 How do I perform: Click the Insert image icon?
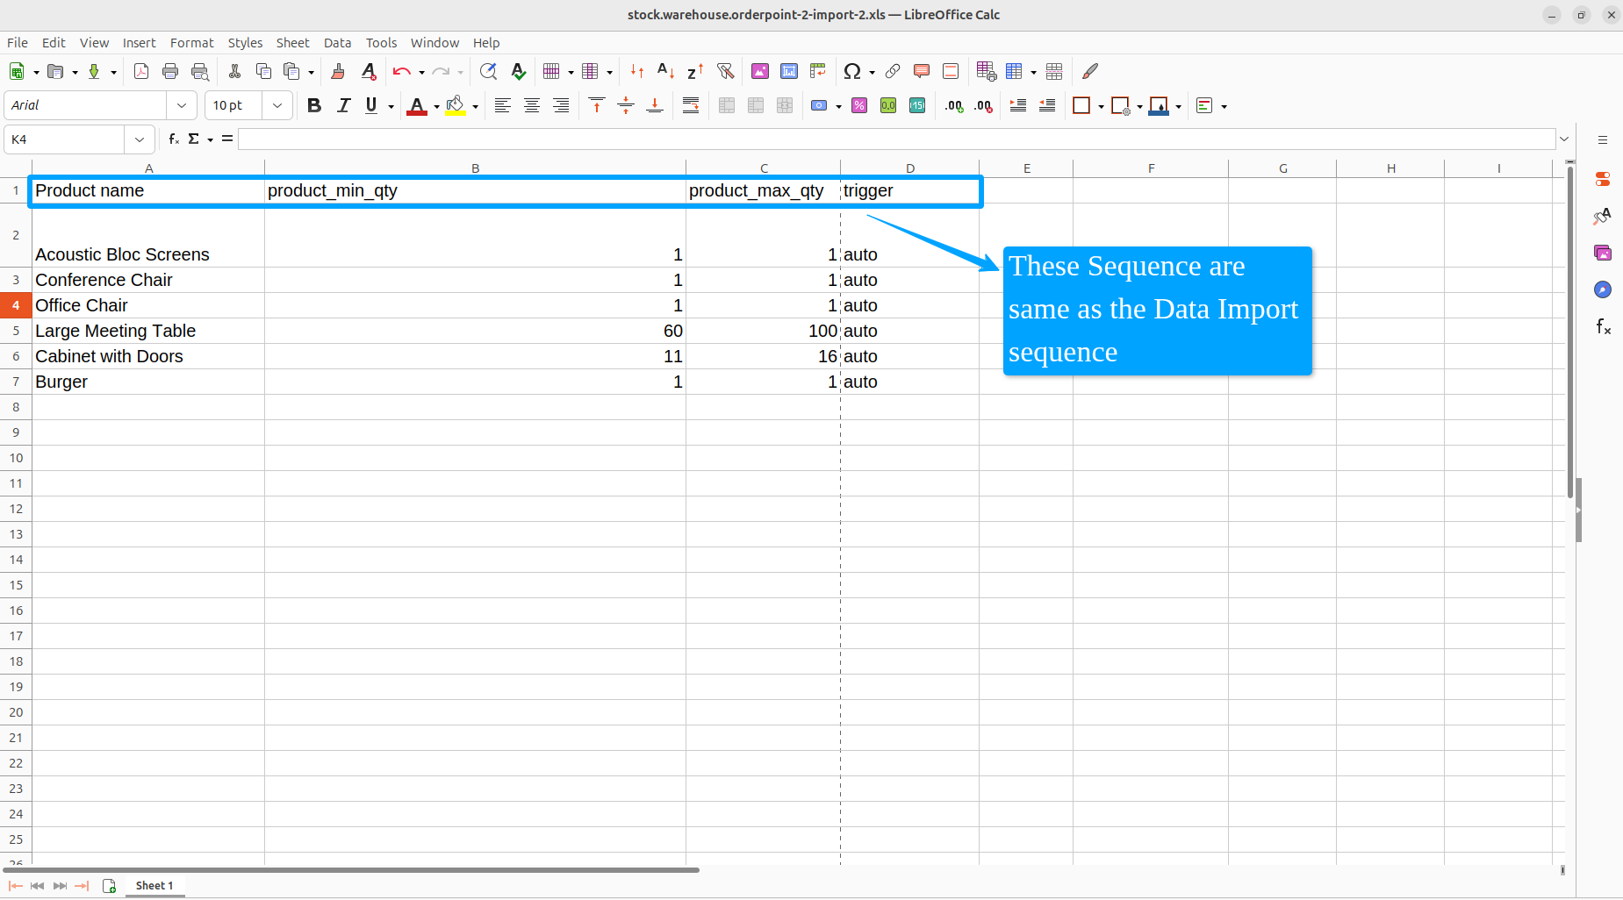[760, 72]
